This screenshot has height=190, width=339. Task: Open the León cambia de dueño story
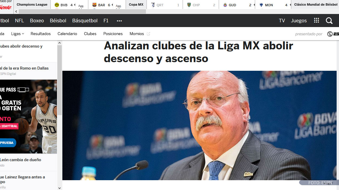pos(21,160)
